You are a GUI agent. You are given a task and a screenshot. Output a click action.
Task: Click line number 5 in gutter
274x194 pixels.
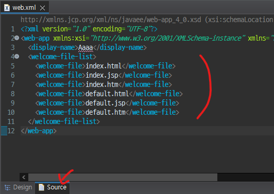12,66
